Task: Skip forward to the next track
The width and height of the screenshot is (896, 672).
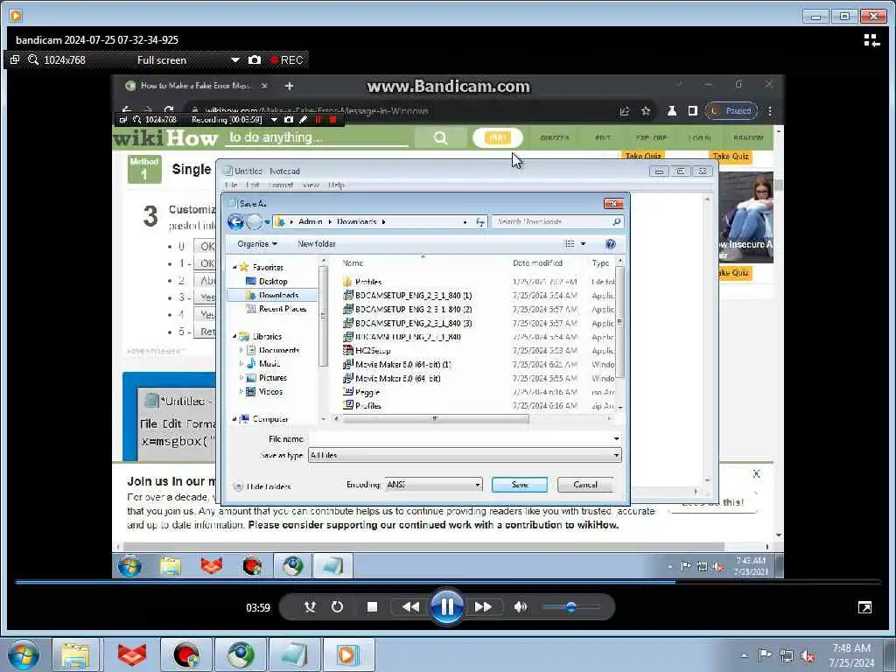Action: click(x=483, y=607)
